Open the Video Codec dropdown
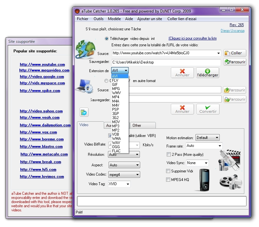259x227 pixels. coord(124,175)
